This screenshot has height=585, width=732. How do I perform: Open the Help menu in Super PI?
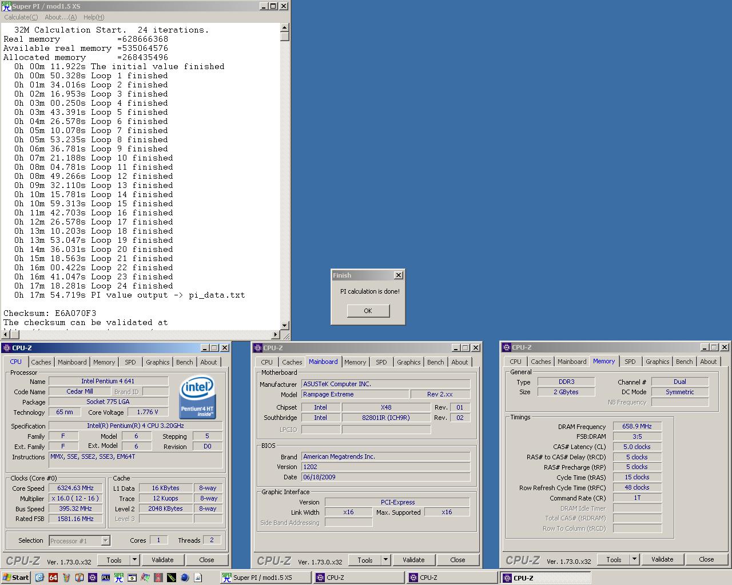(94, 17)
